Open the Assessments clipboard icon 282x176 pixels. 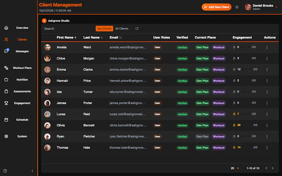click(6, 92)
